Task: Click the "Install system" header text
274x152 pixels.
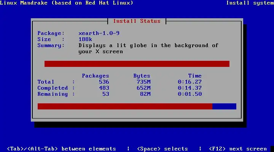Action: 250,3
